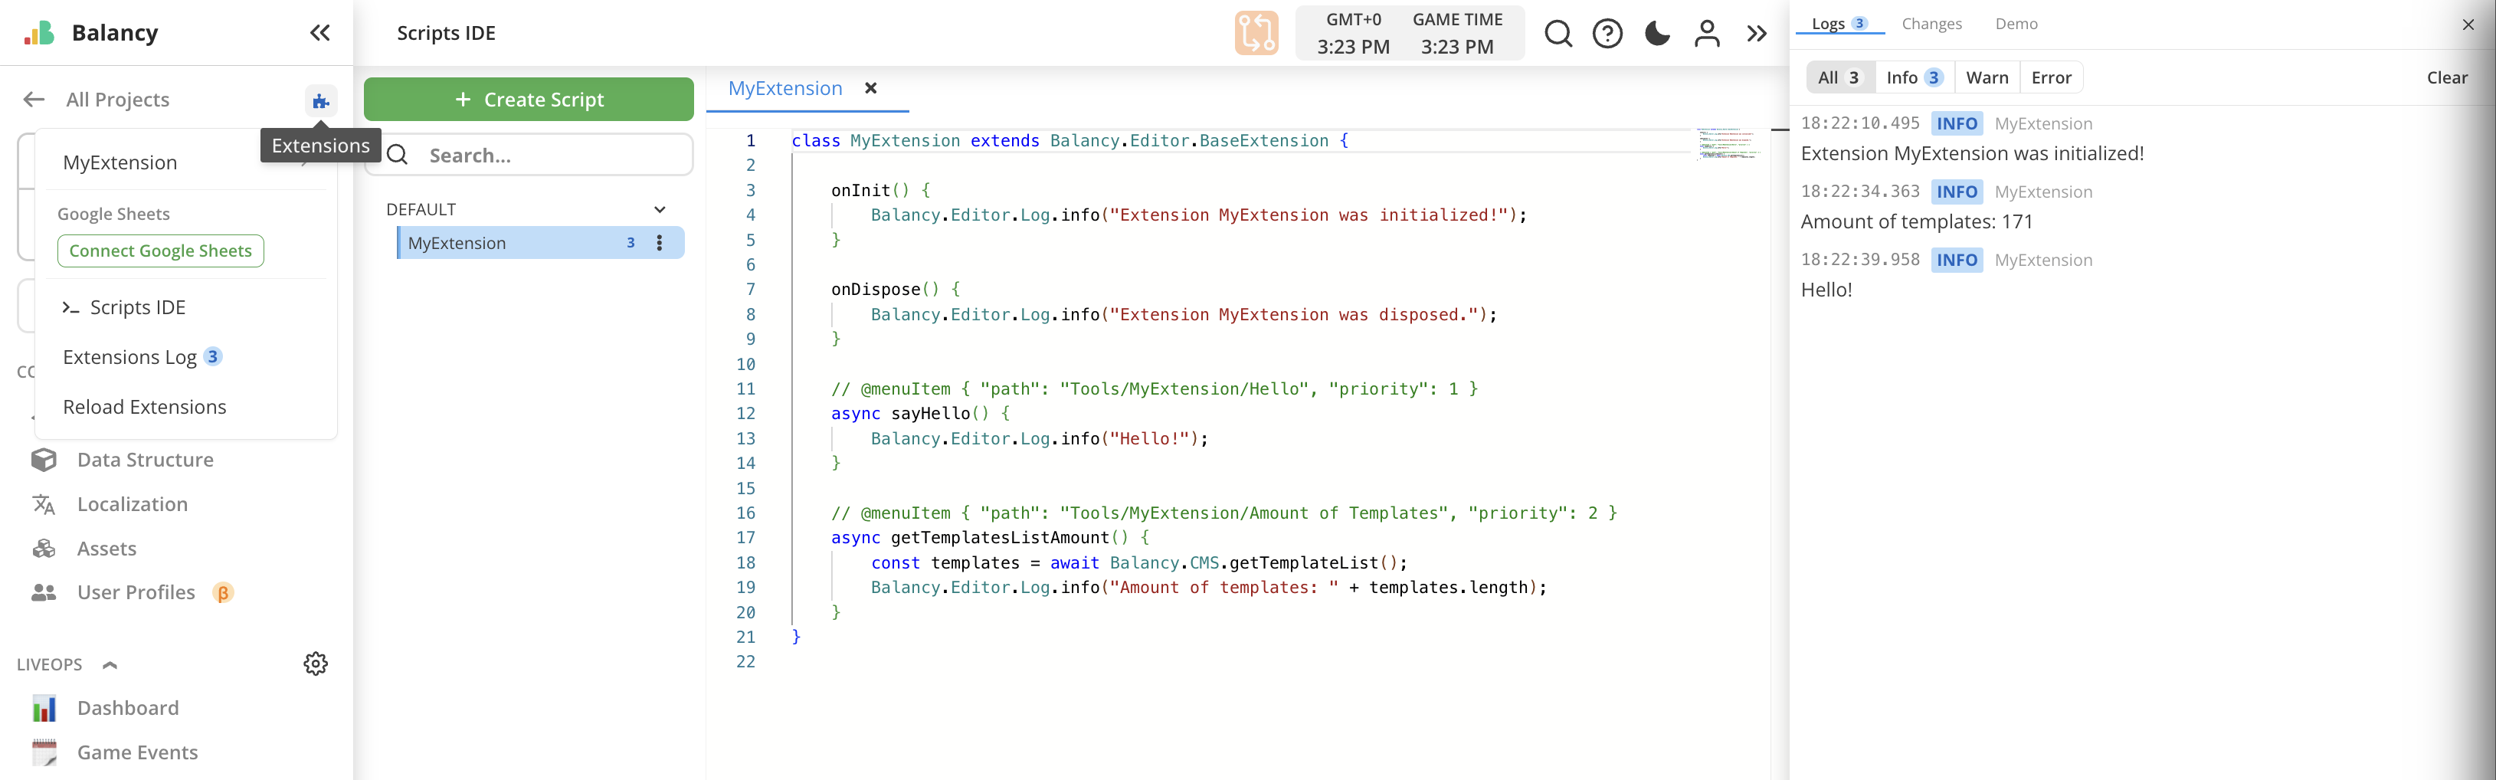Switch to the Demo tab

[2016, 23]
